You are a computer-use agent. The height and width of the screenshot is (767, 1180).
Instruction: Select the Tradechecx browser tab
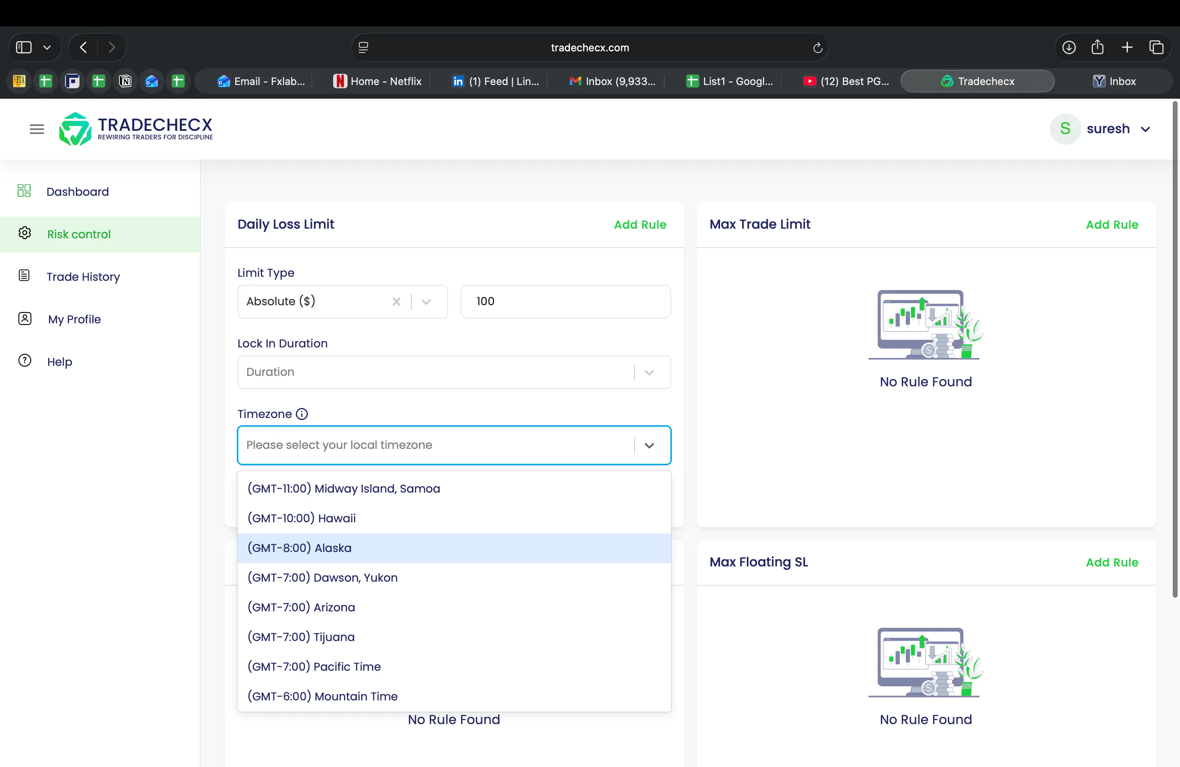977,81
